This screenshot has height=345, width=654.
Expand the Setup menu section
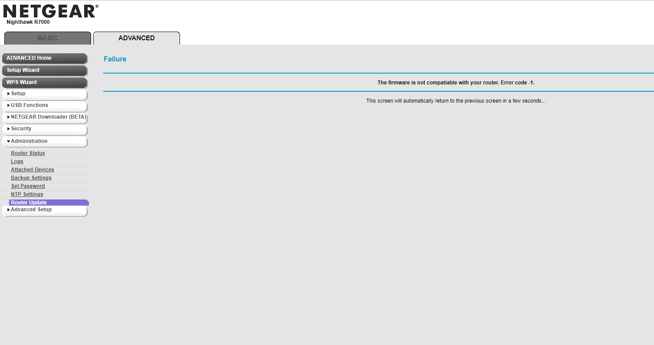(x=18, y=94)
